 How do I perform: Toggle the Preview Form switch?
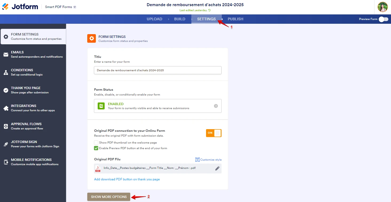(384, 19)
